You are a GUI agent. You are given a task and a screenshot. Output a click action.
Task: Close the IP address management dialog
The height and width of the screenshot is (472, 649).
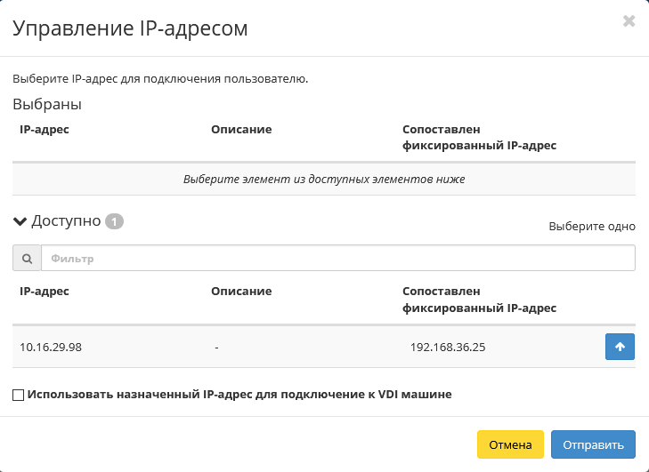click(629, 21)
